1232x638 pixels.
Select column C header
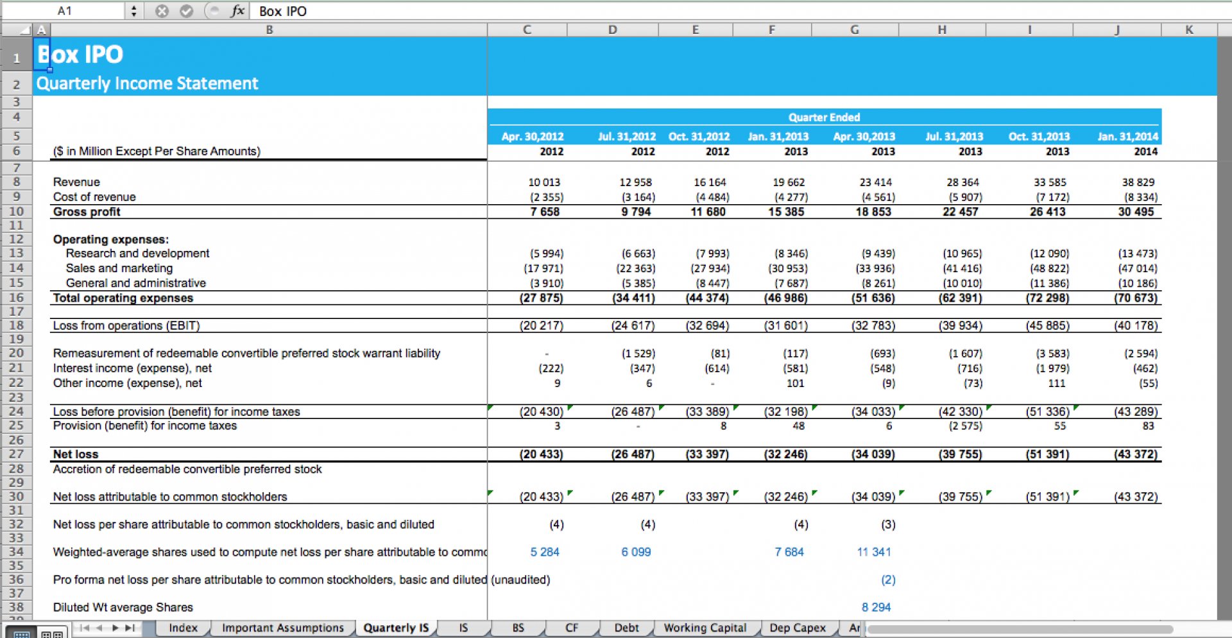527,30
